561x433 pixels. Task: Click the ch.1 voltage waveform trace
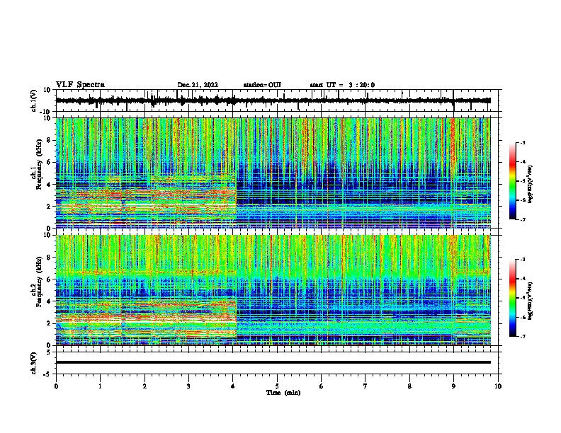pos(273,100)
